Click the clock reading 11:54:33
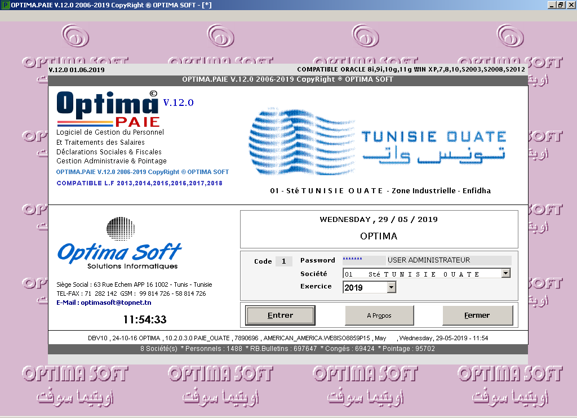 click(145, 319)
